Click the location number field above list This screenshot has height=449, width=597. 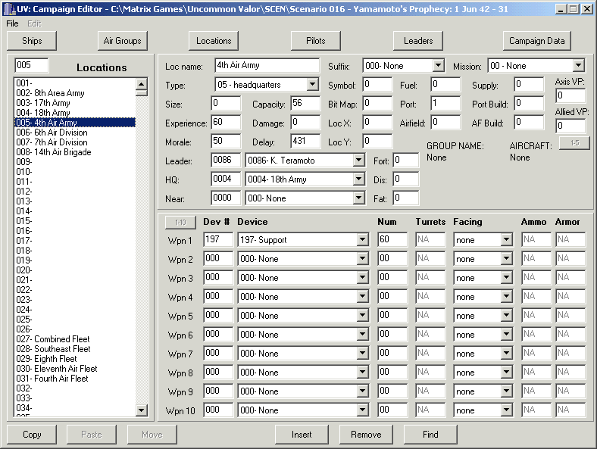click(x=32, y=65)
